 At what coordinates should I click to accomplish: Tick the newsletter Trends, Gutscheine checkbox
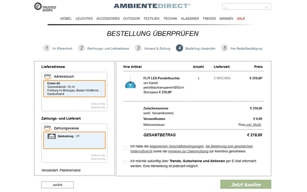coord(125,163)
